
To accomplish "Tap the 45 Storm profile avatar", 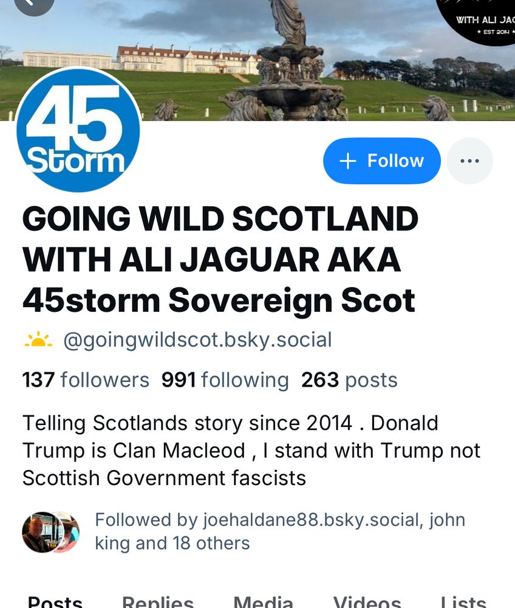I will click(78, 130).
